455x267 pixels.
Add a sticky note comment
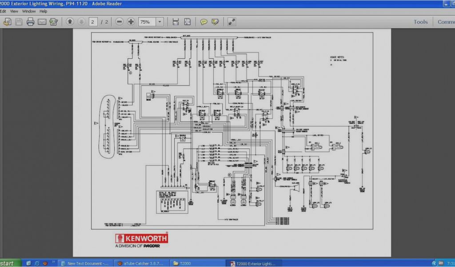[204, 21]
